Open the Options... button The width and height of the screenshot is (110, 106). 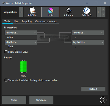tap(41, 100)
